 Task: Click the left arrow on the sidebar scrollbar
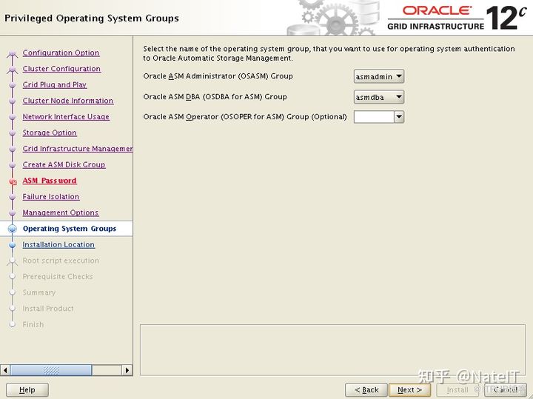5,370
